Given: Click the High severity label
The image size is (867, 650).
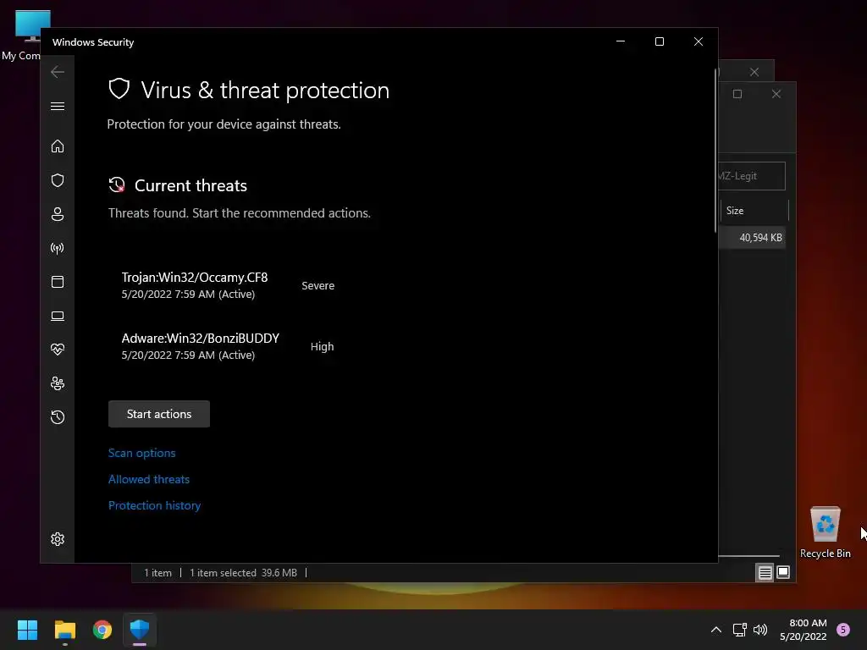Looking at the screenshot, I should [x=322, y=346].
